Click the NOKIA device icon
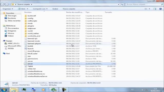 pos(6,48)
